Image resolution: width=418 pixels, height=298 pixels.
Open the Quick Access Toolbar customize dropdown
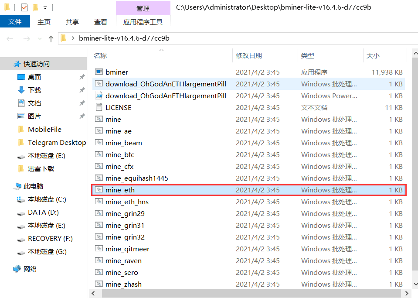(x=45, y=8)
